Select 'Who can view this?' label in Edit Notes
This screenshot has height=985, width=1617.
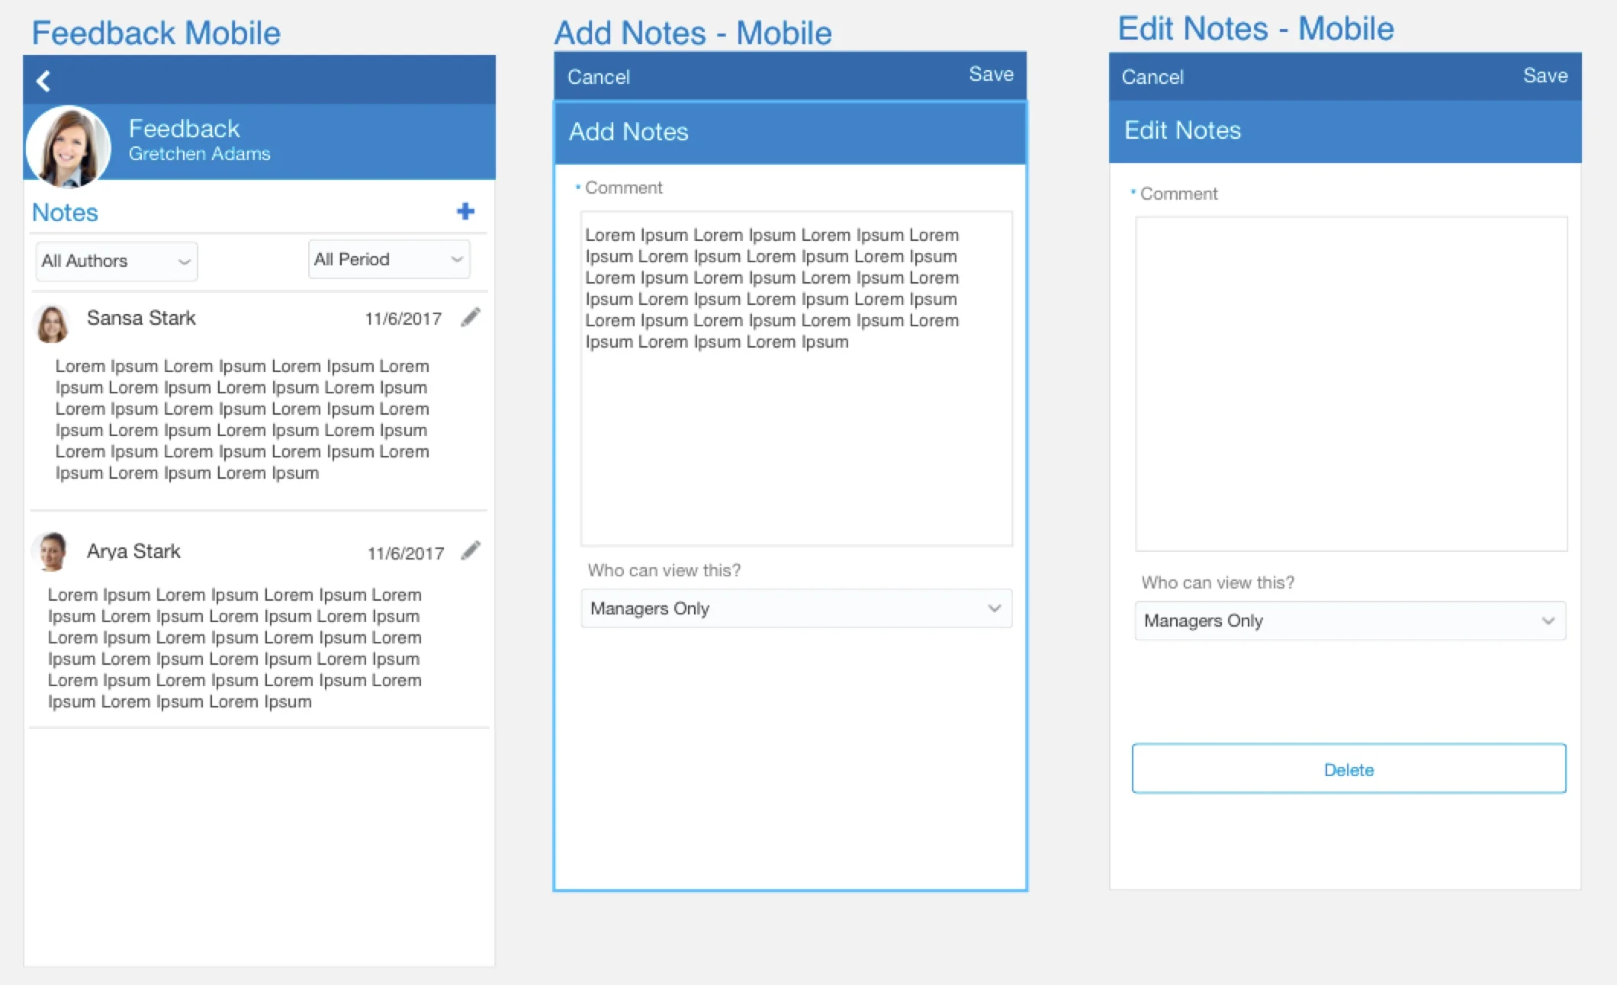pos(1217,582)
